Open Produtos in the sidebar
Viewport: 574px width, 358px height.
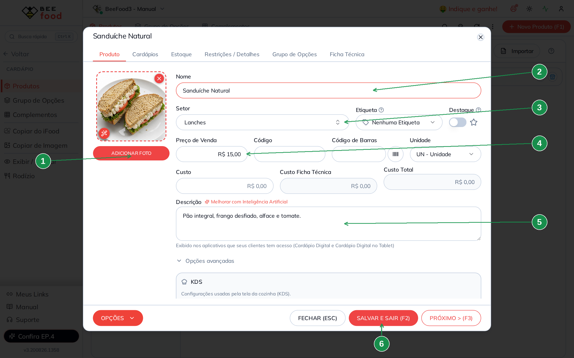pyautogui.click(x=41, y=86)
